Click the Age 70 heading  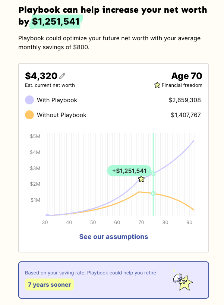[186, 76]
